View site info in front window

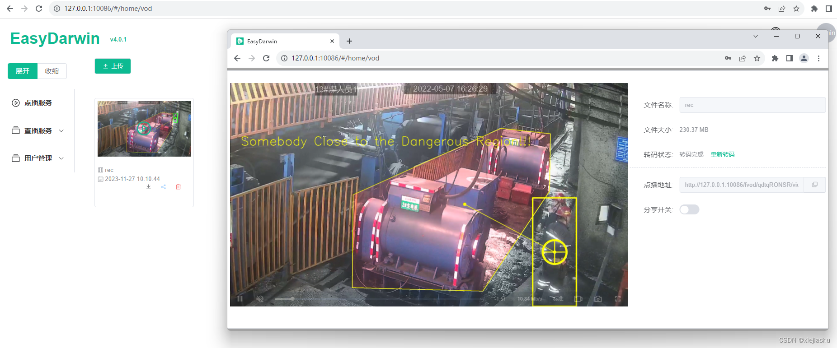[284, 58]
